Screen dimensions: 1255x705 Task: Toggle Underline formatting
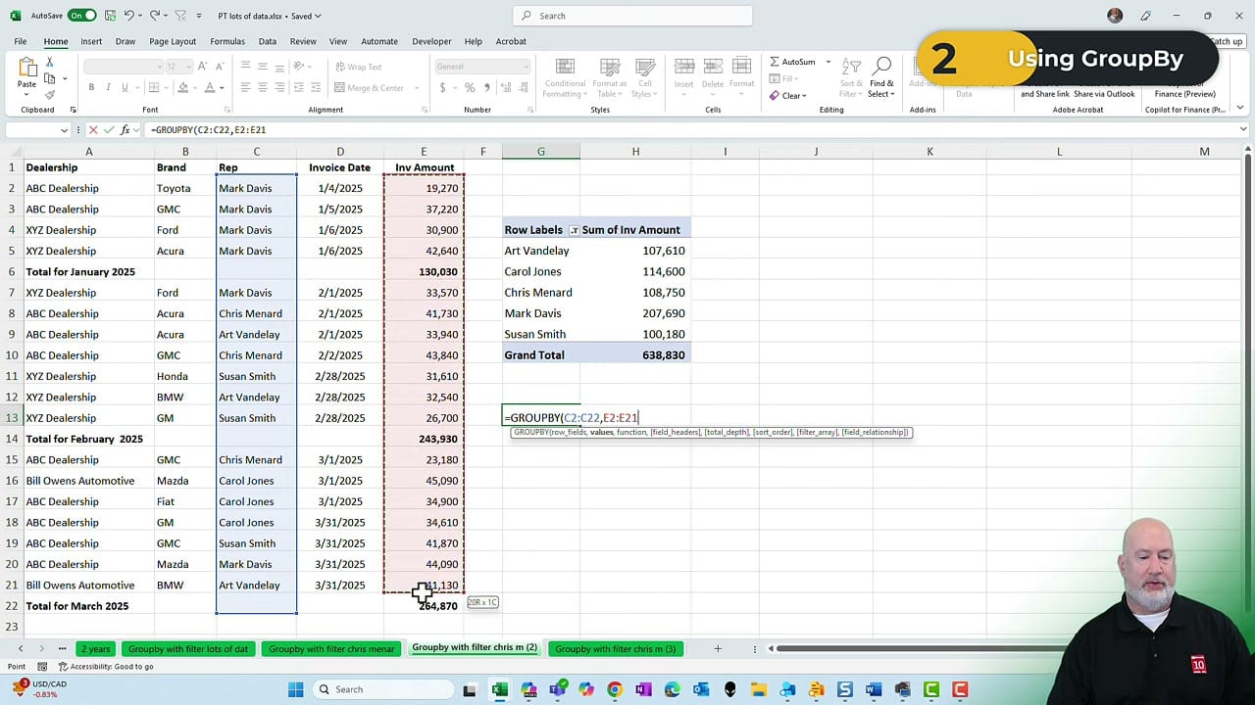[x=125, y=87]
